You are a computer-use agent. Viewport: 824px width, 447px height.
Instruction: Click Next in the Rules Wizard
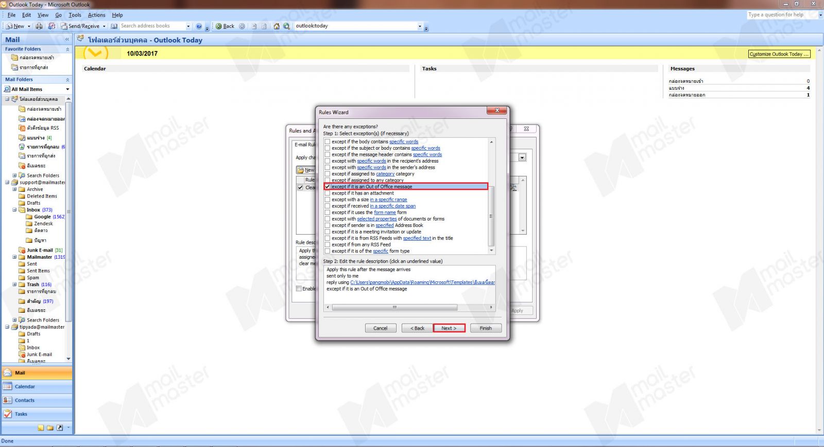tap(449, 328)
